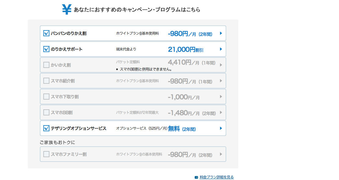339x180 pixels.
Task: Click the large yen symbol icon
Action: coord(67,9)
